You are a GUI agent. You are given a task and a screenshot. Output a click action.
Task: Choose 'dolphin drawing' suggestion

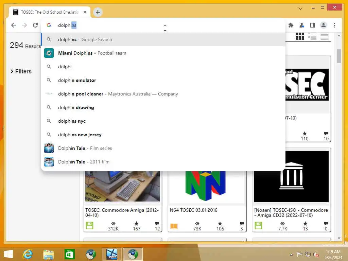coord(163,107)
